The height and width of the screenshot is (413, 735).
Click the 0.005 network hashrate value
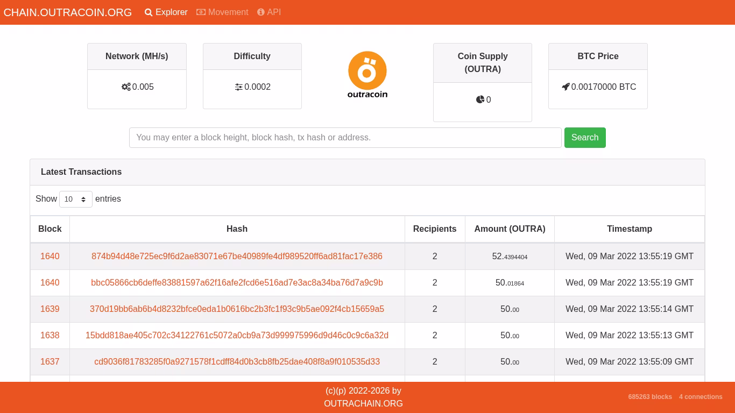point(143,87)
